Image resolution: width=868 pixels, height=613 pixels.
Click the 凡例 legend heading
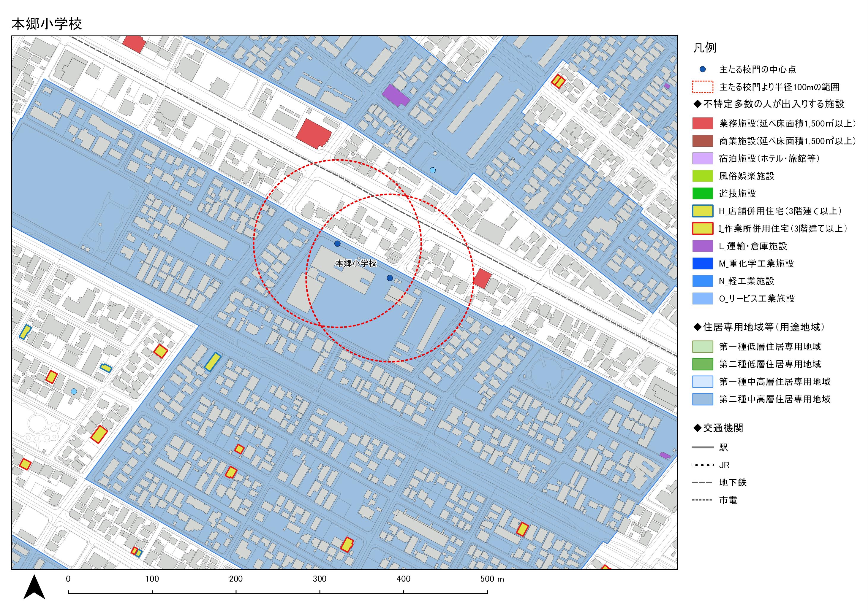(704, 48)
